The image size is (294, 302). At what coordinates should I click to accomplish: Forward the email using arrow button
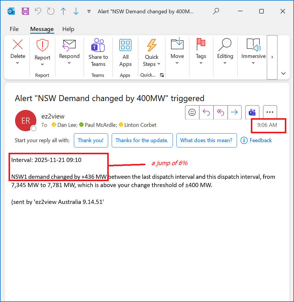coord(234,112)
